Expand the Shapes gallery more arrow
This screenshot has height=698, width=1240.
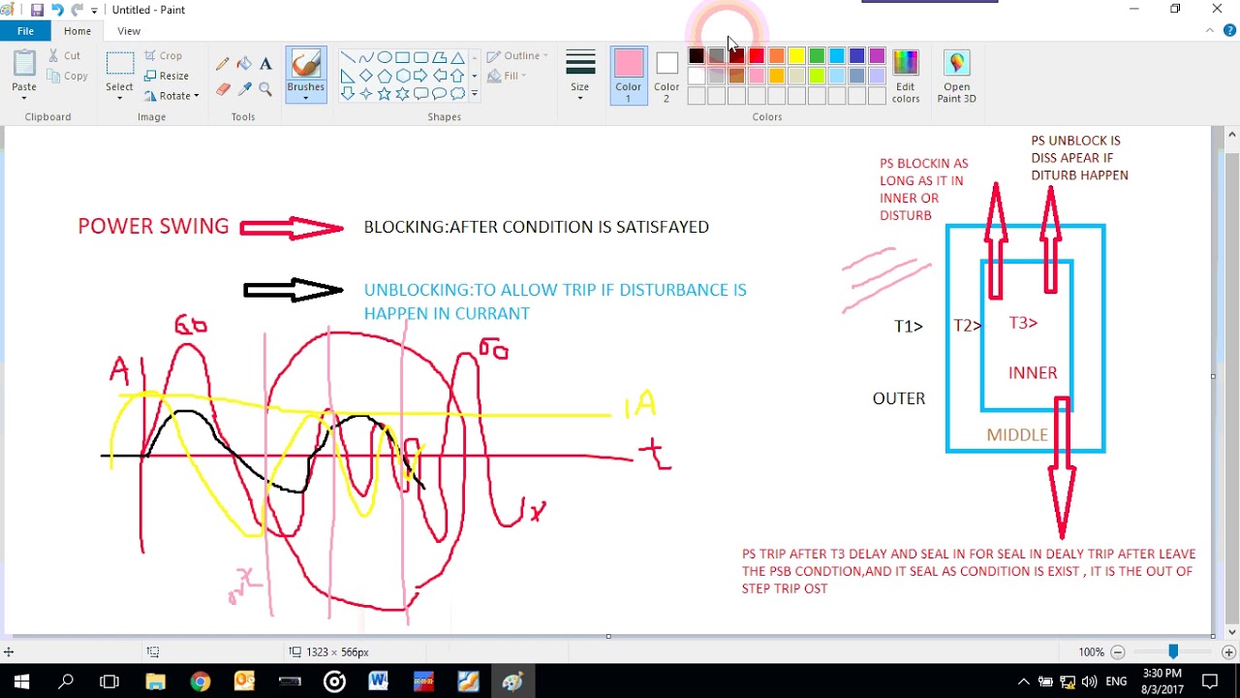pos(474,94)
